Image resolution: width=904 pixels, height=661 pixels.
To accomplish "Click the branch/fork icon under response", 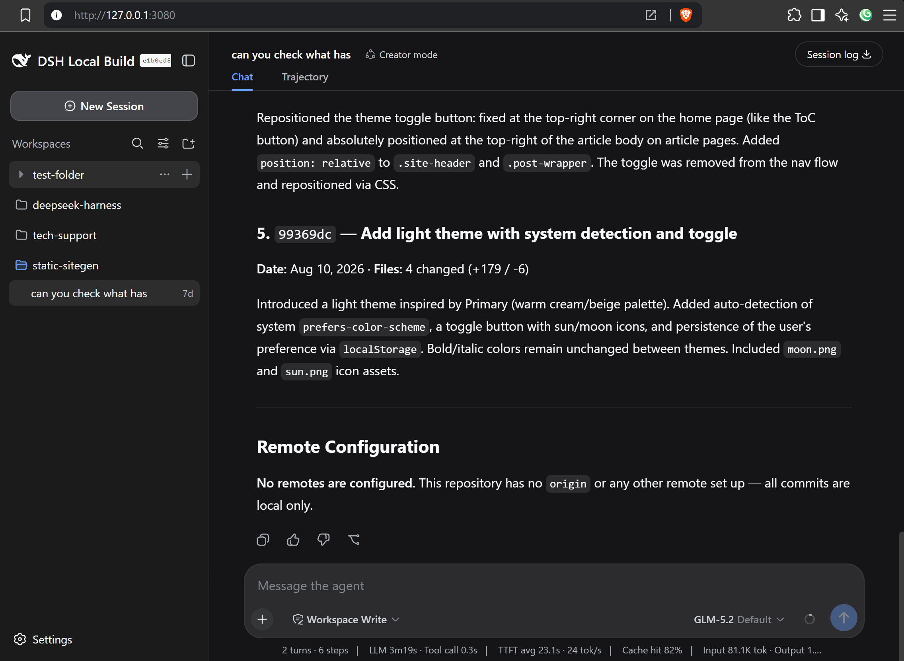I will (x=354, y=540).
